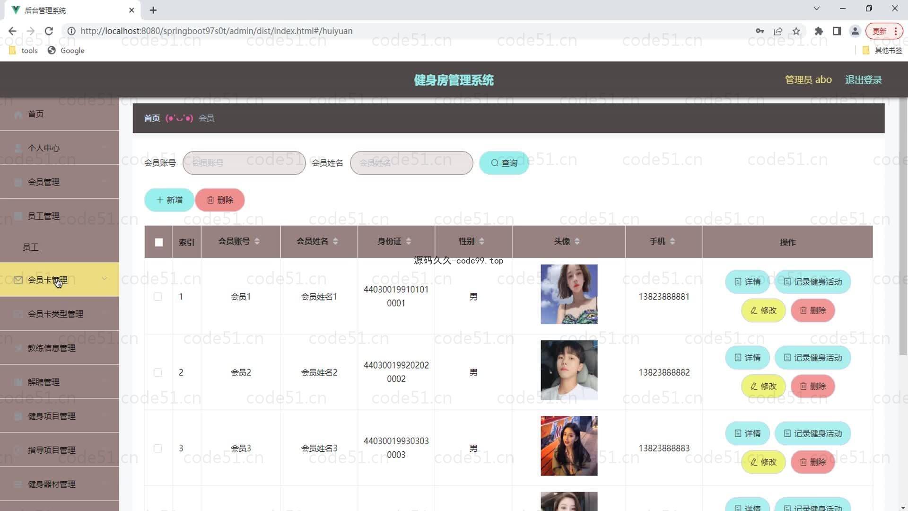Check the row 会员3 checkbox
Image resolution: width=908 pixels, height=511 pixels.
tap(158, 448)
